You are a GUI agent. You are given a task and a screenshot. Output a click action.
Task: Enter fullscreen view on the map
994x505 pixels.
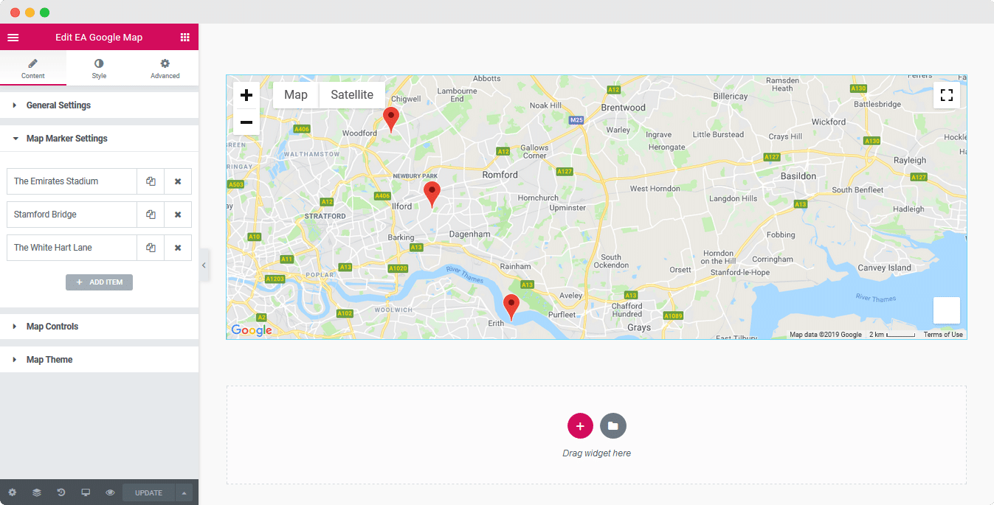coord(947,95)
